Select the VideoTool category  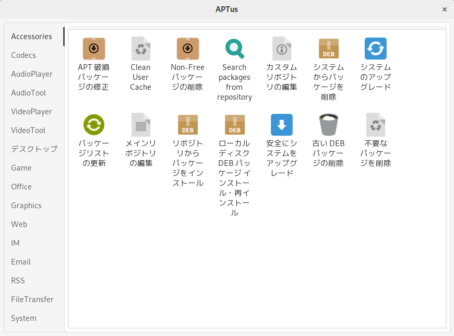34,130
